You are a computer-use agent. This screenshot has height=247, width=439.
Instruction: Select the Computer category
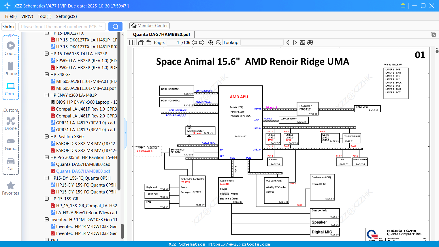(11, 89)
